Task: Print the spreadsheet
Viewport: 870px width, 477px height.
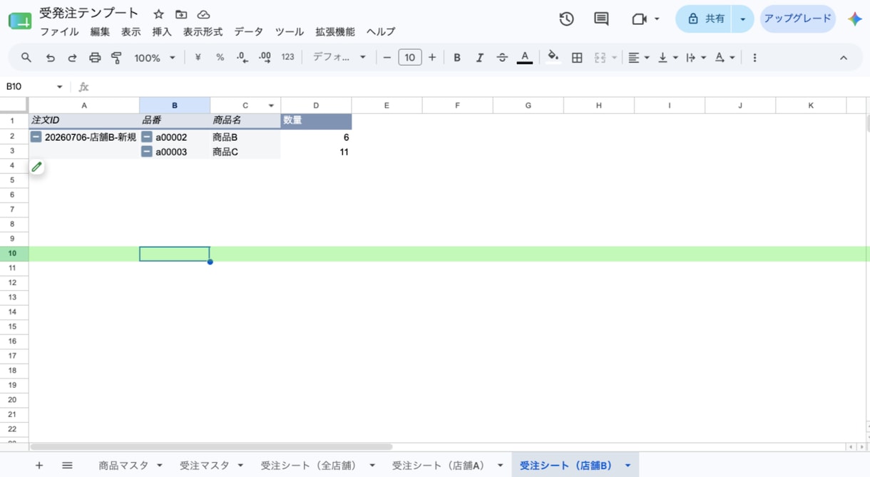Action: tap(95, 58)
